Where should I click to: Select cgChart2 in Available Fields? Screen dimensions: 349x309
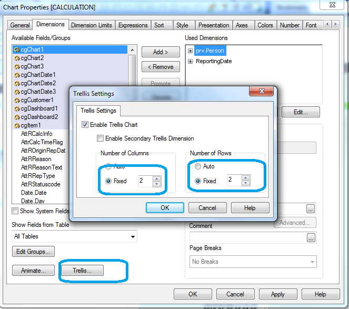70,58
